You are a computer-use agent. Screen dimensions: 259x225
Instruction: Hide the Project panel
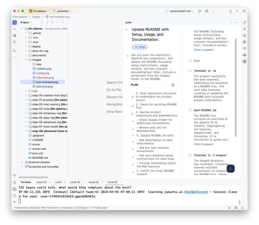click(x=63, y=22)
